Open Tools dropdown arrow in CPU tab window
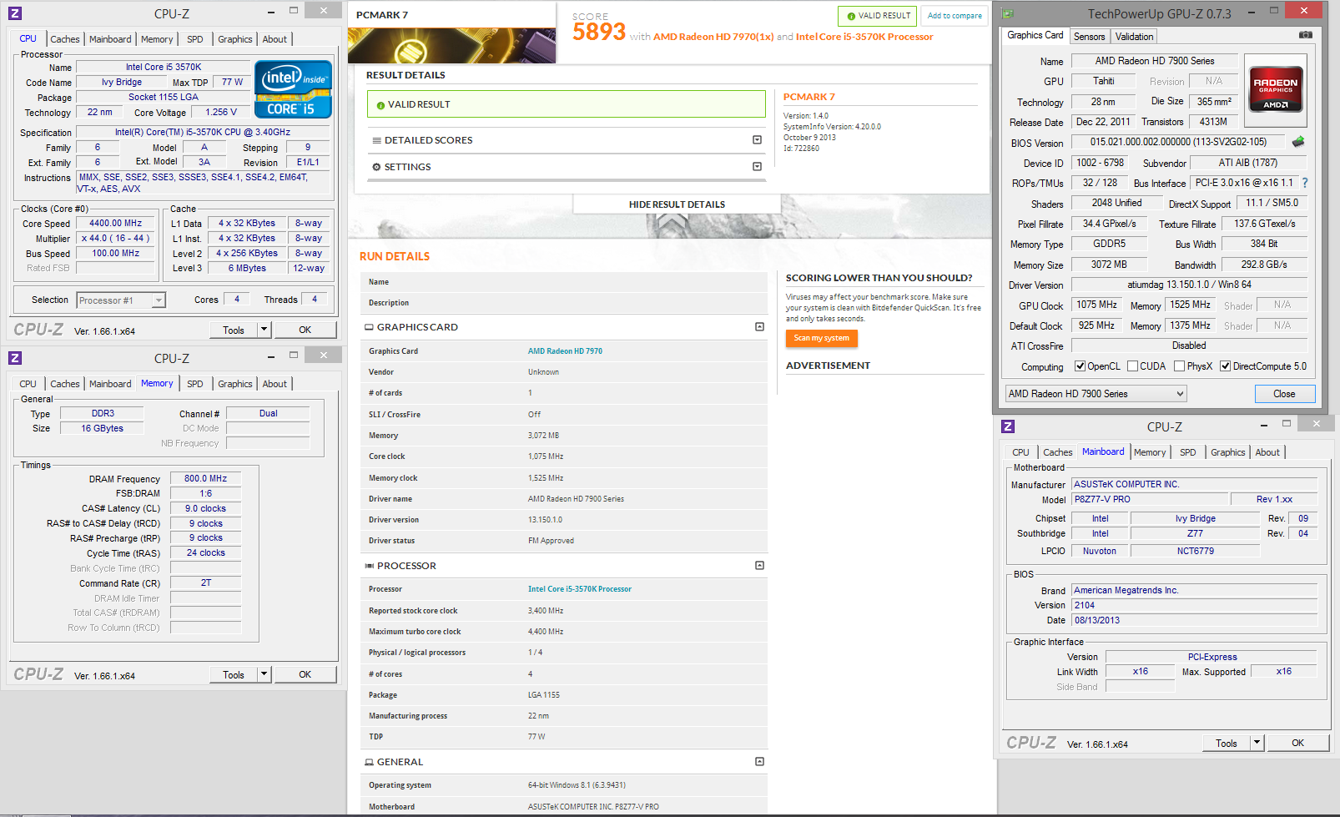The width and height of the screenshot is (1340, 817). pos(264,330)
